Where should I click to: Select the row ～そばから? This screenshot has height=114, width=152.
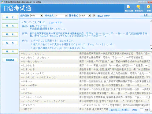coord(85,93)
